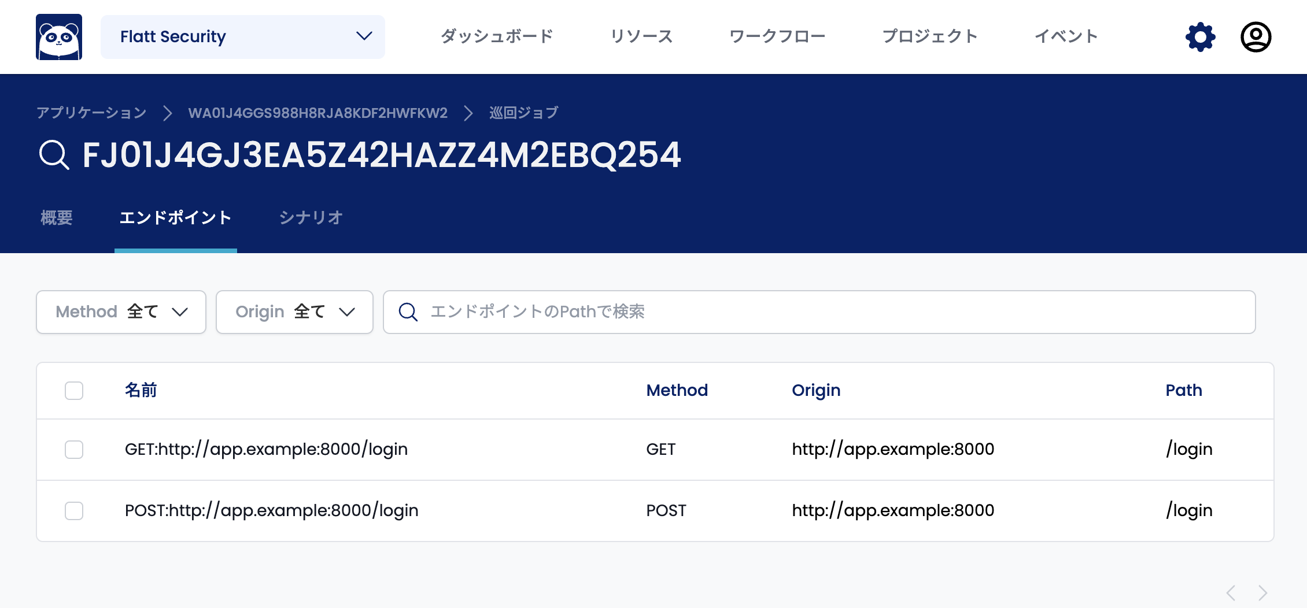Click the POST method cell
Screen dimensions: 1307x608
(666, 510)
